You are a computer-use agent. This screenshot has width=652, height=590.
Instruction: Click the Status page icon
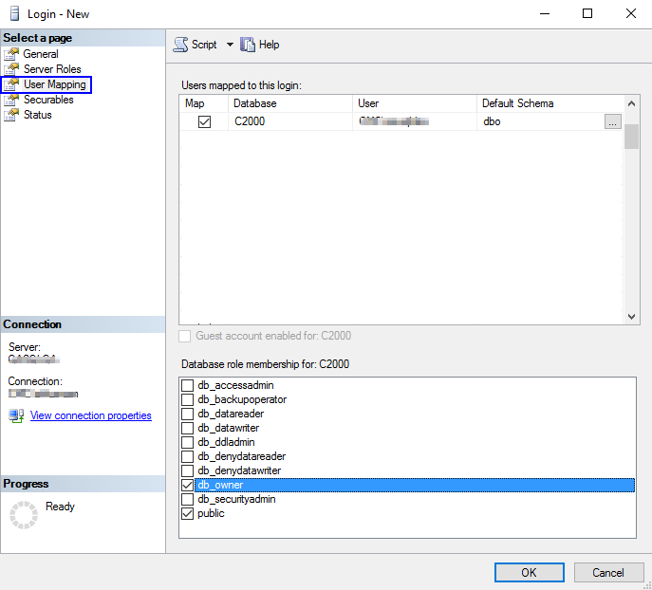pyautogui.click(x=11, y=115)
